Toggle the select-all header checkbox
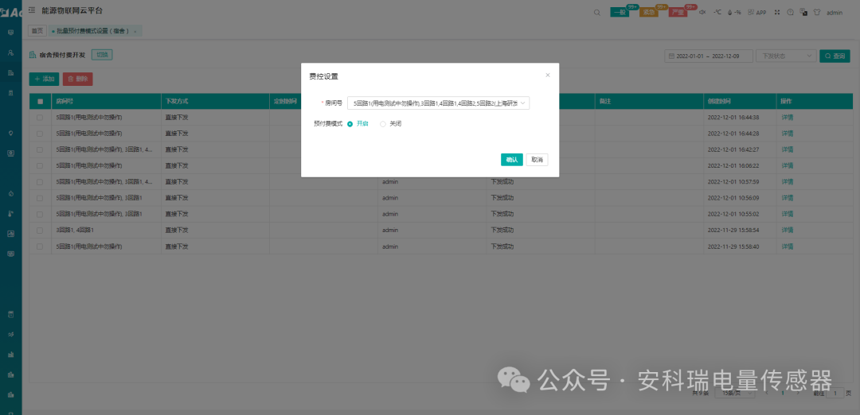This screenshot has height=415, width=860. point(40,101)
